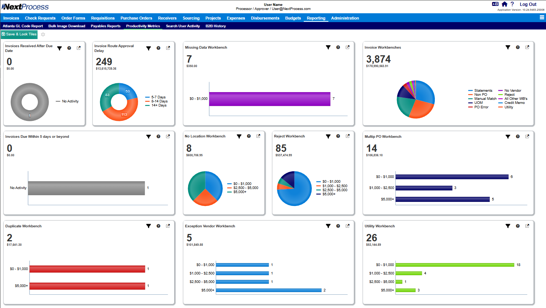The image size is (546, 308).
Task: Expand the Administration menu
Action: pos(345,18)
